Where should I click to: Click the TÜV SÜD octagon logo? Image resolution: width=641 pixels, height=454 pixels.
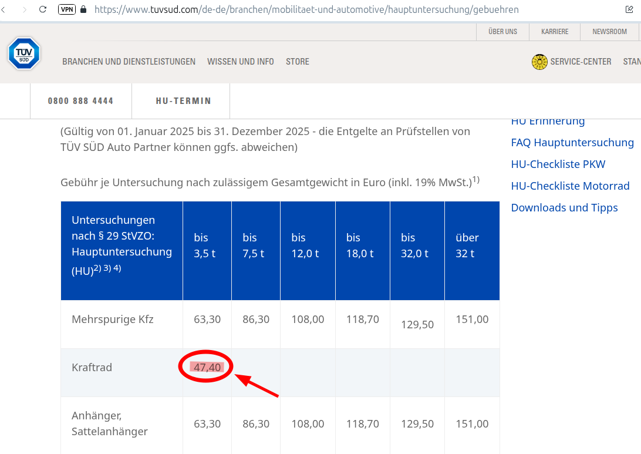[x=24, y=54]
